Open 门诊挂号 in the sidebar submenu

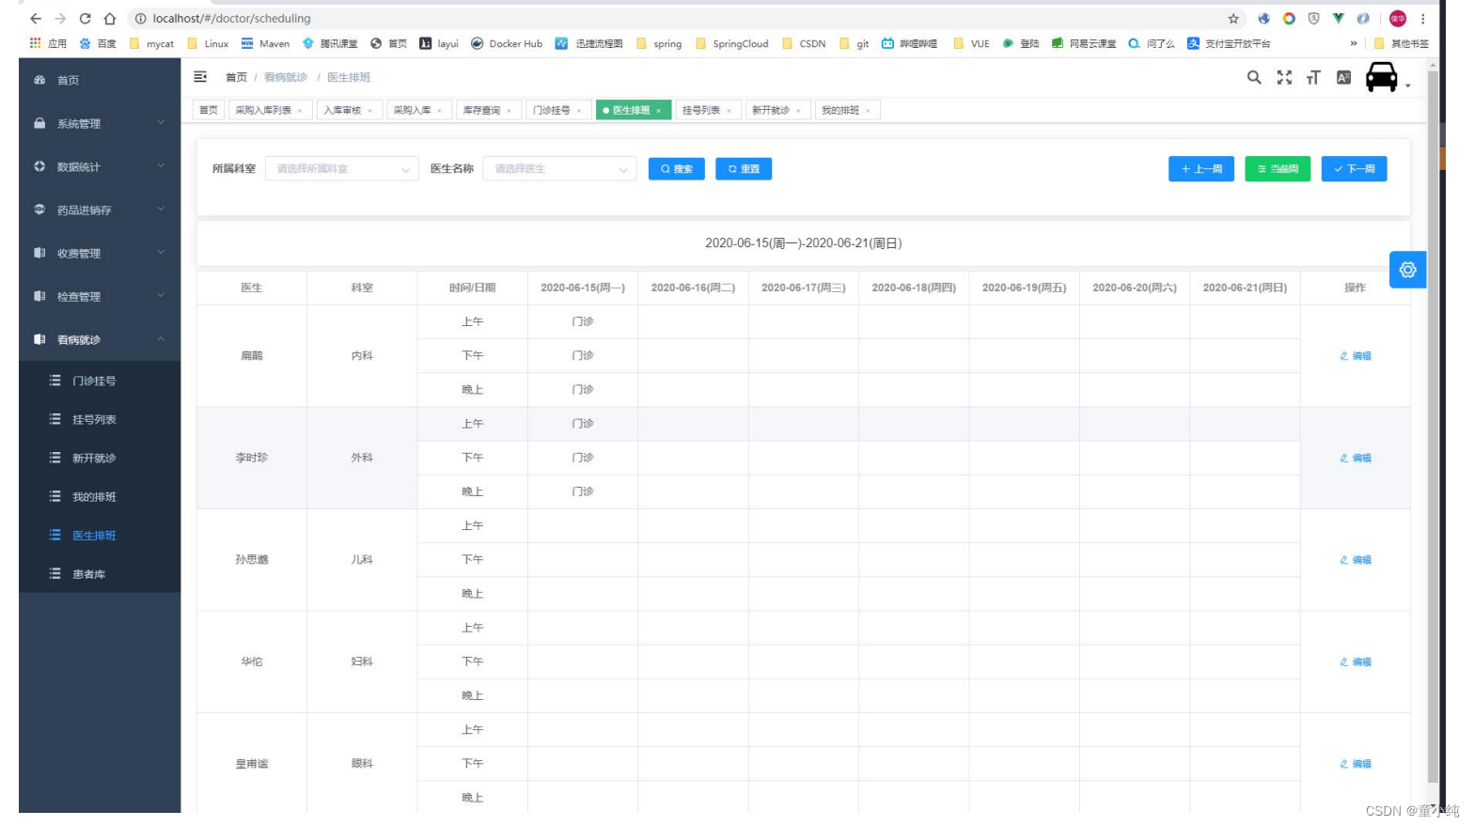(x=100, y=381)
